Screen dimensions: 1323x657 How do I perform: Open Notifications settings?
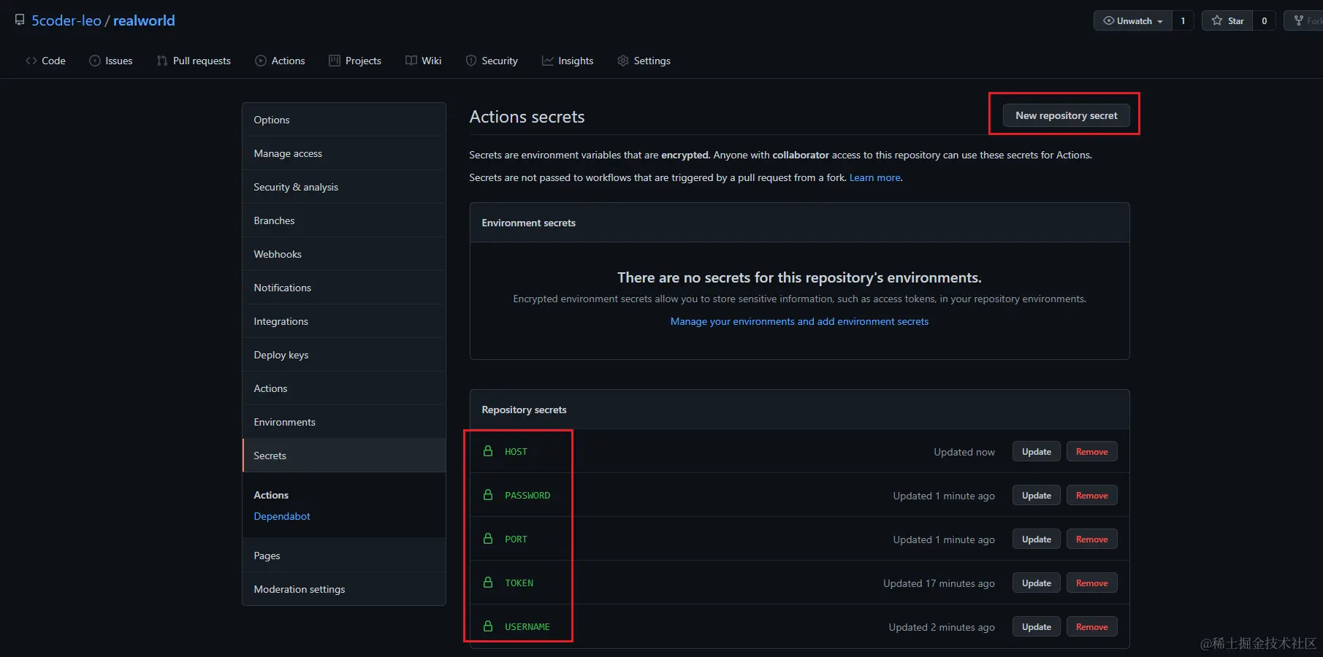click(344, 288)
